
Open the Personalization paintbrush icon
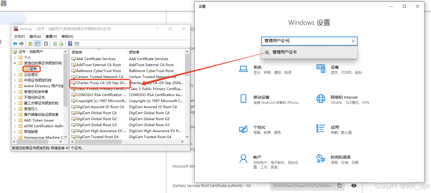243,129
